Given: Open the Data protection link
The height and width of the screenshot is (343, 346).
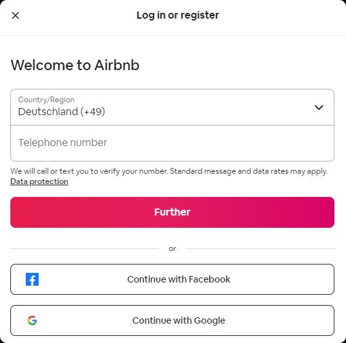Looking at the screenshot, I should (39, 181).
